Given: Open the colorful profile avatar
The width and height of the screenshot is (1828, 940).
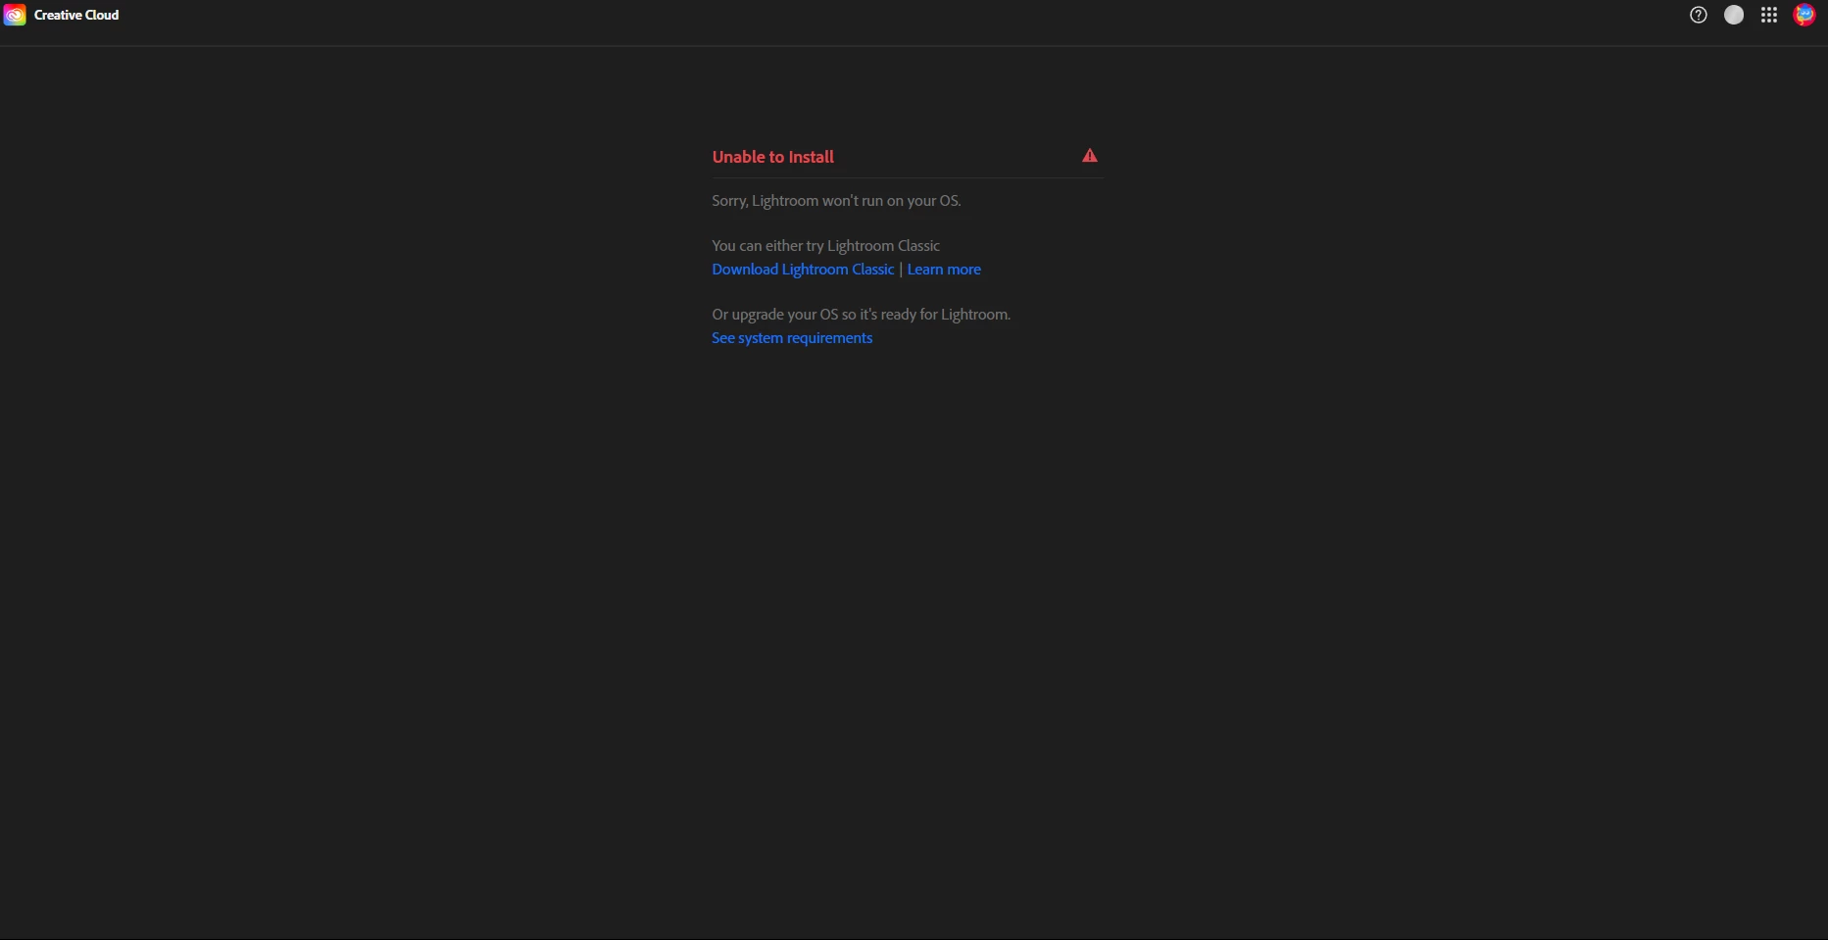Looking at the screenshot, I should coord(1804,15).
